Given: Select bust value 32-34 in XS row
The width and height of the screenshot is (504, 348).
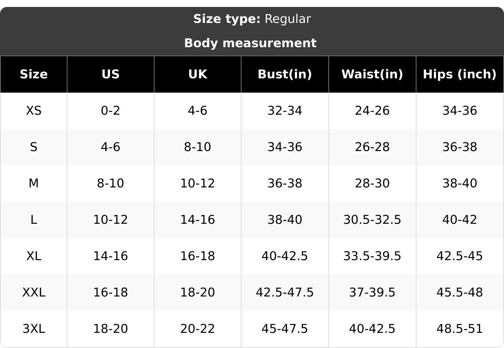Looking at the screenshot, I should pyautogui.click(x=285, y=110).
